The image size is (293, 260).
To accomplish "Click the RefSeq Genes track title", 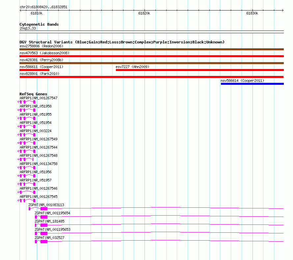I will click(x=33, y=94).
